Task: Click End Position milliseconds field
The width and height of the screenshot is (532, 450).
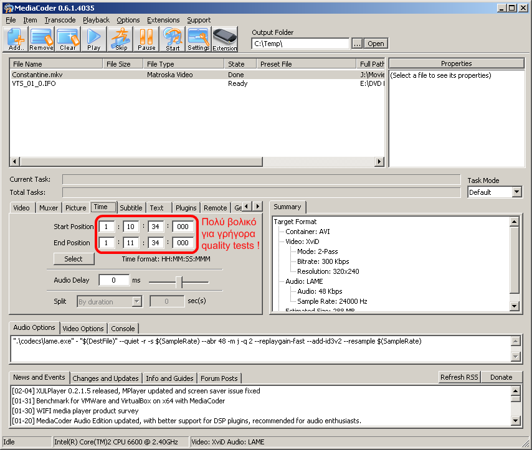Action: pyautogui.click(x=183, y=243)
